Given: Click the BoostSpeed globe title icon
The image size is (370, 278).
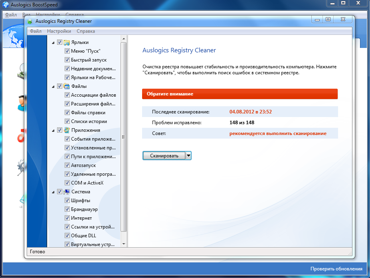Looking at the screenshot, I should pos(6,5).
